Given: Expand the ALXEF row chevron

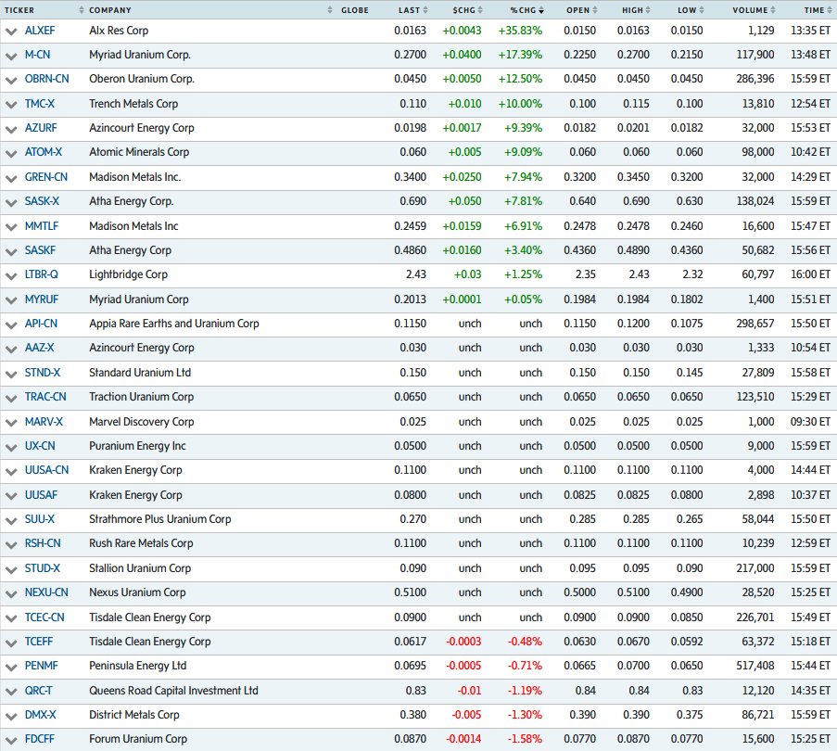Looking at the screenshot, I should tap(11, 32).
